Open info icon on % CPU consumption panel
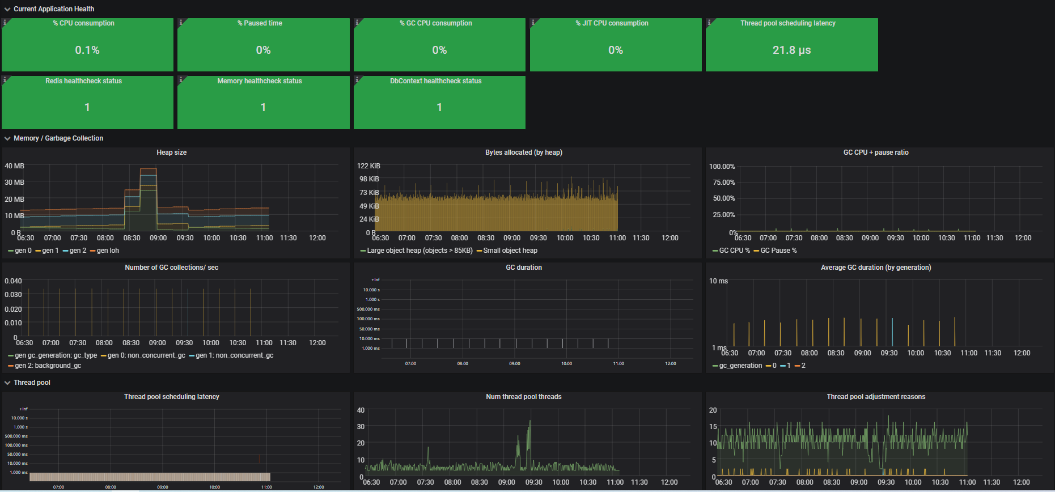This screenshot has width=1055, height=492. click(x=5, y=22)
